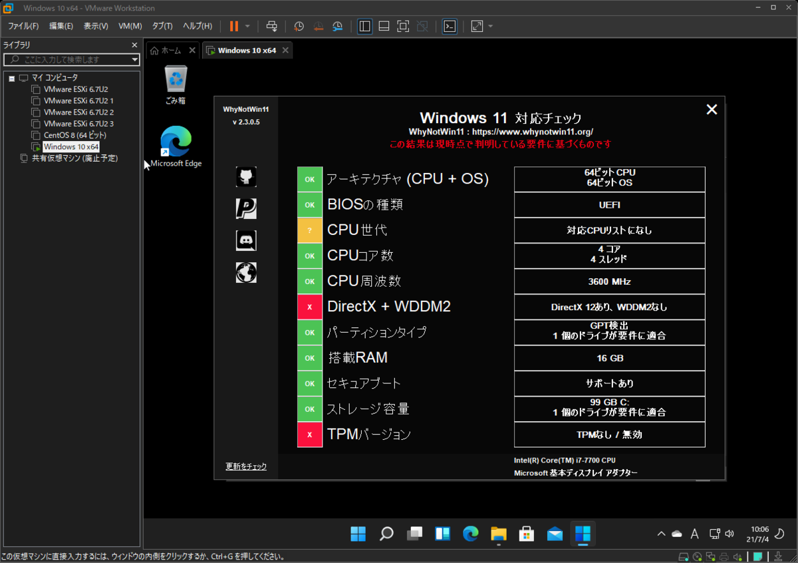This screenshot has width=798, height=563.
Task: Open taskbar Search magnifier icon
Action: pos(386,533)
